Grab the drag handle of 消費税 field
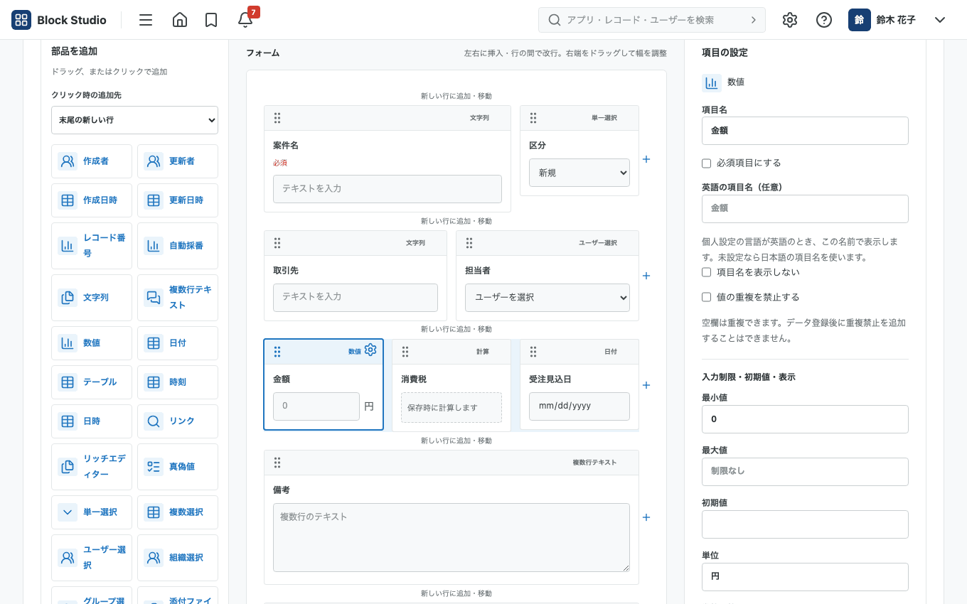This screenshot has width=967, height=604. click(x=405, y=352)
